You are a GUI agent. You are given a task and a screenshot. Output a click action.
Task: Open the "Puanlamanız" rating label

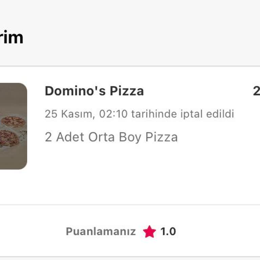point(101,232)
